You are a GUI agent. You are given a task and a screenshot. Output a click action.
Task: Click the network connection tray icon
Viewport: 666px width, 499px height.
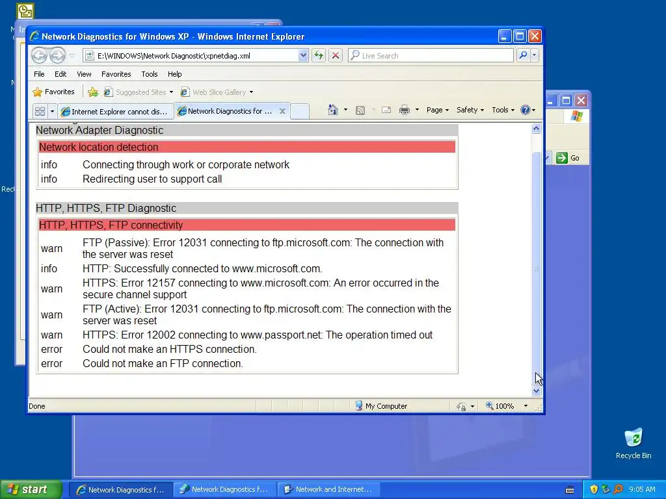[x=606, y=489]
